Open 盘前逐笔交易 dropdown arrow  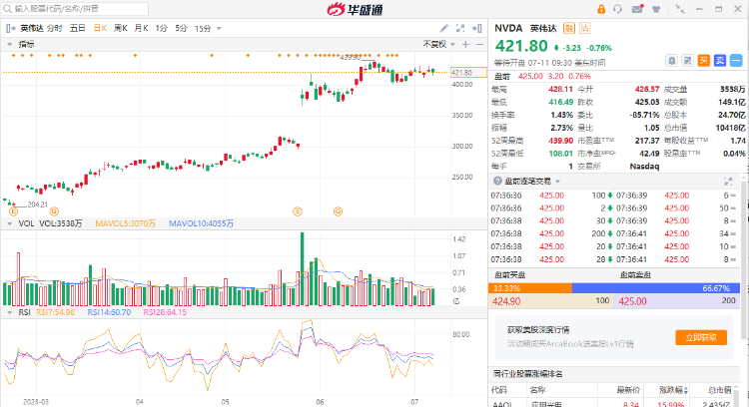click(x=557, y=182)
